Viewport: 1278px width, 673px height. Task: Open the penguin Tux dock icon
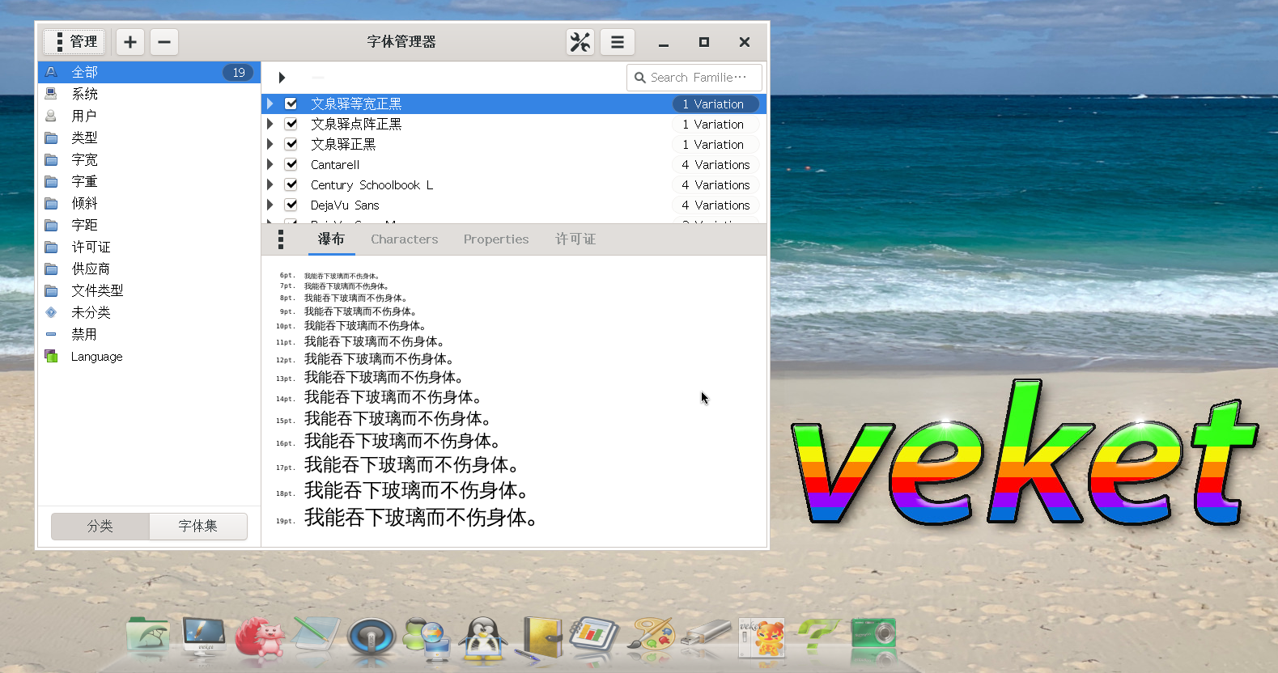483,639
